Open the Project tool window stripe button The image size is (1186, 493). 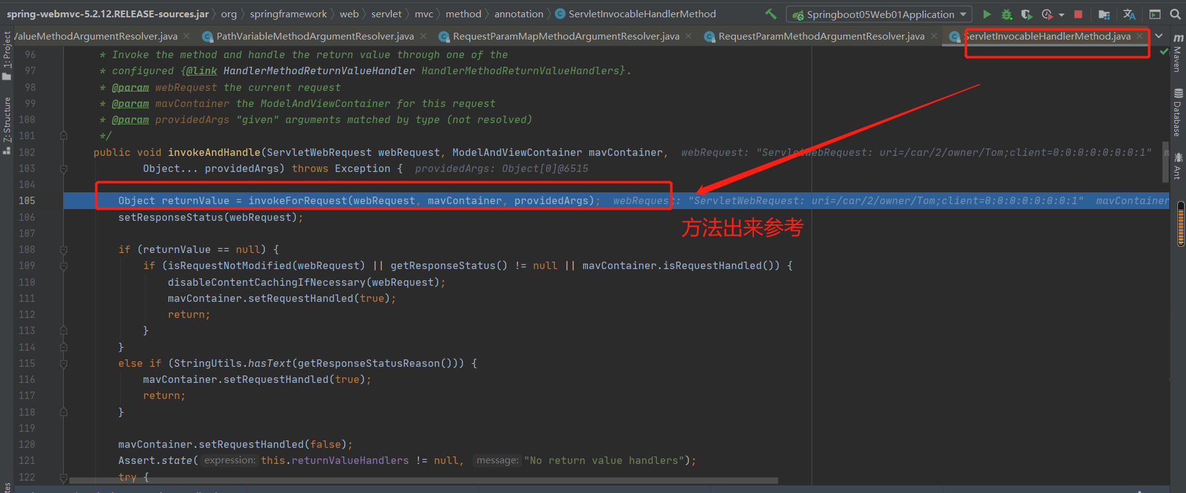click(7, 56)
